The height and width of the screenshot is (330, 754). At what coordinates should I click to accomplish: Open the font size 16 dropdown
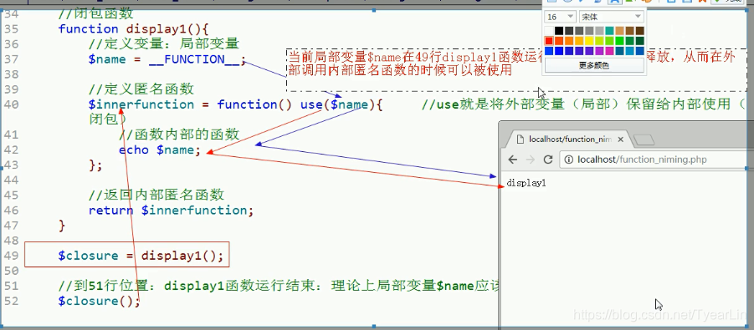pyautogui.click(x=560, y=17)
